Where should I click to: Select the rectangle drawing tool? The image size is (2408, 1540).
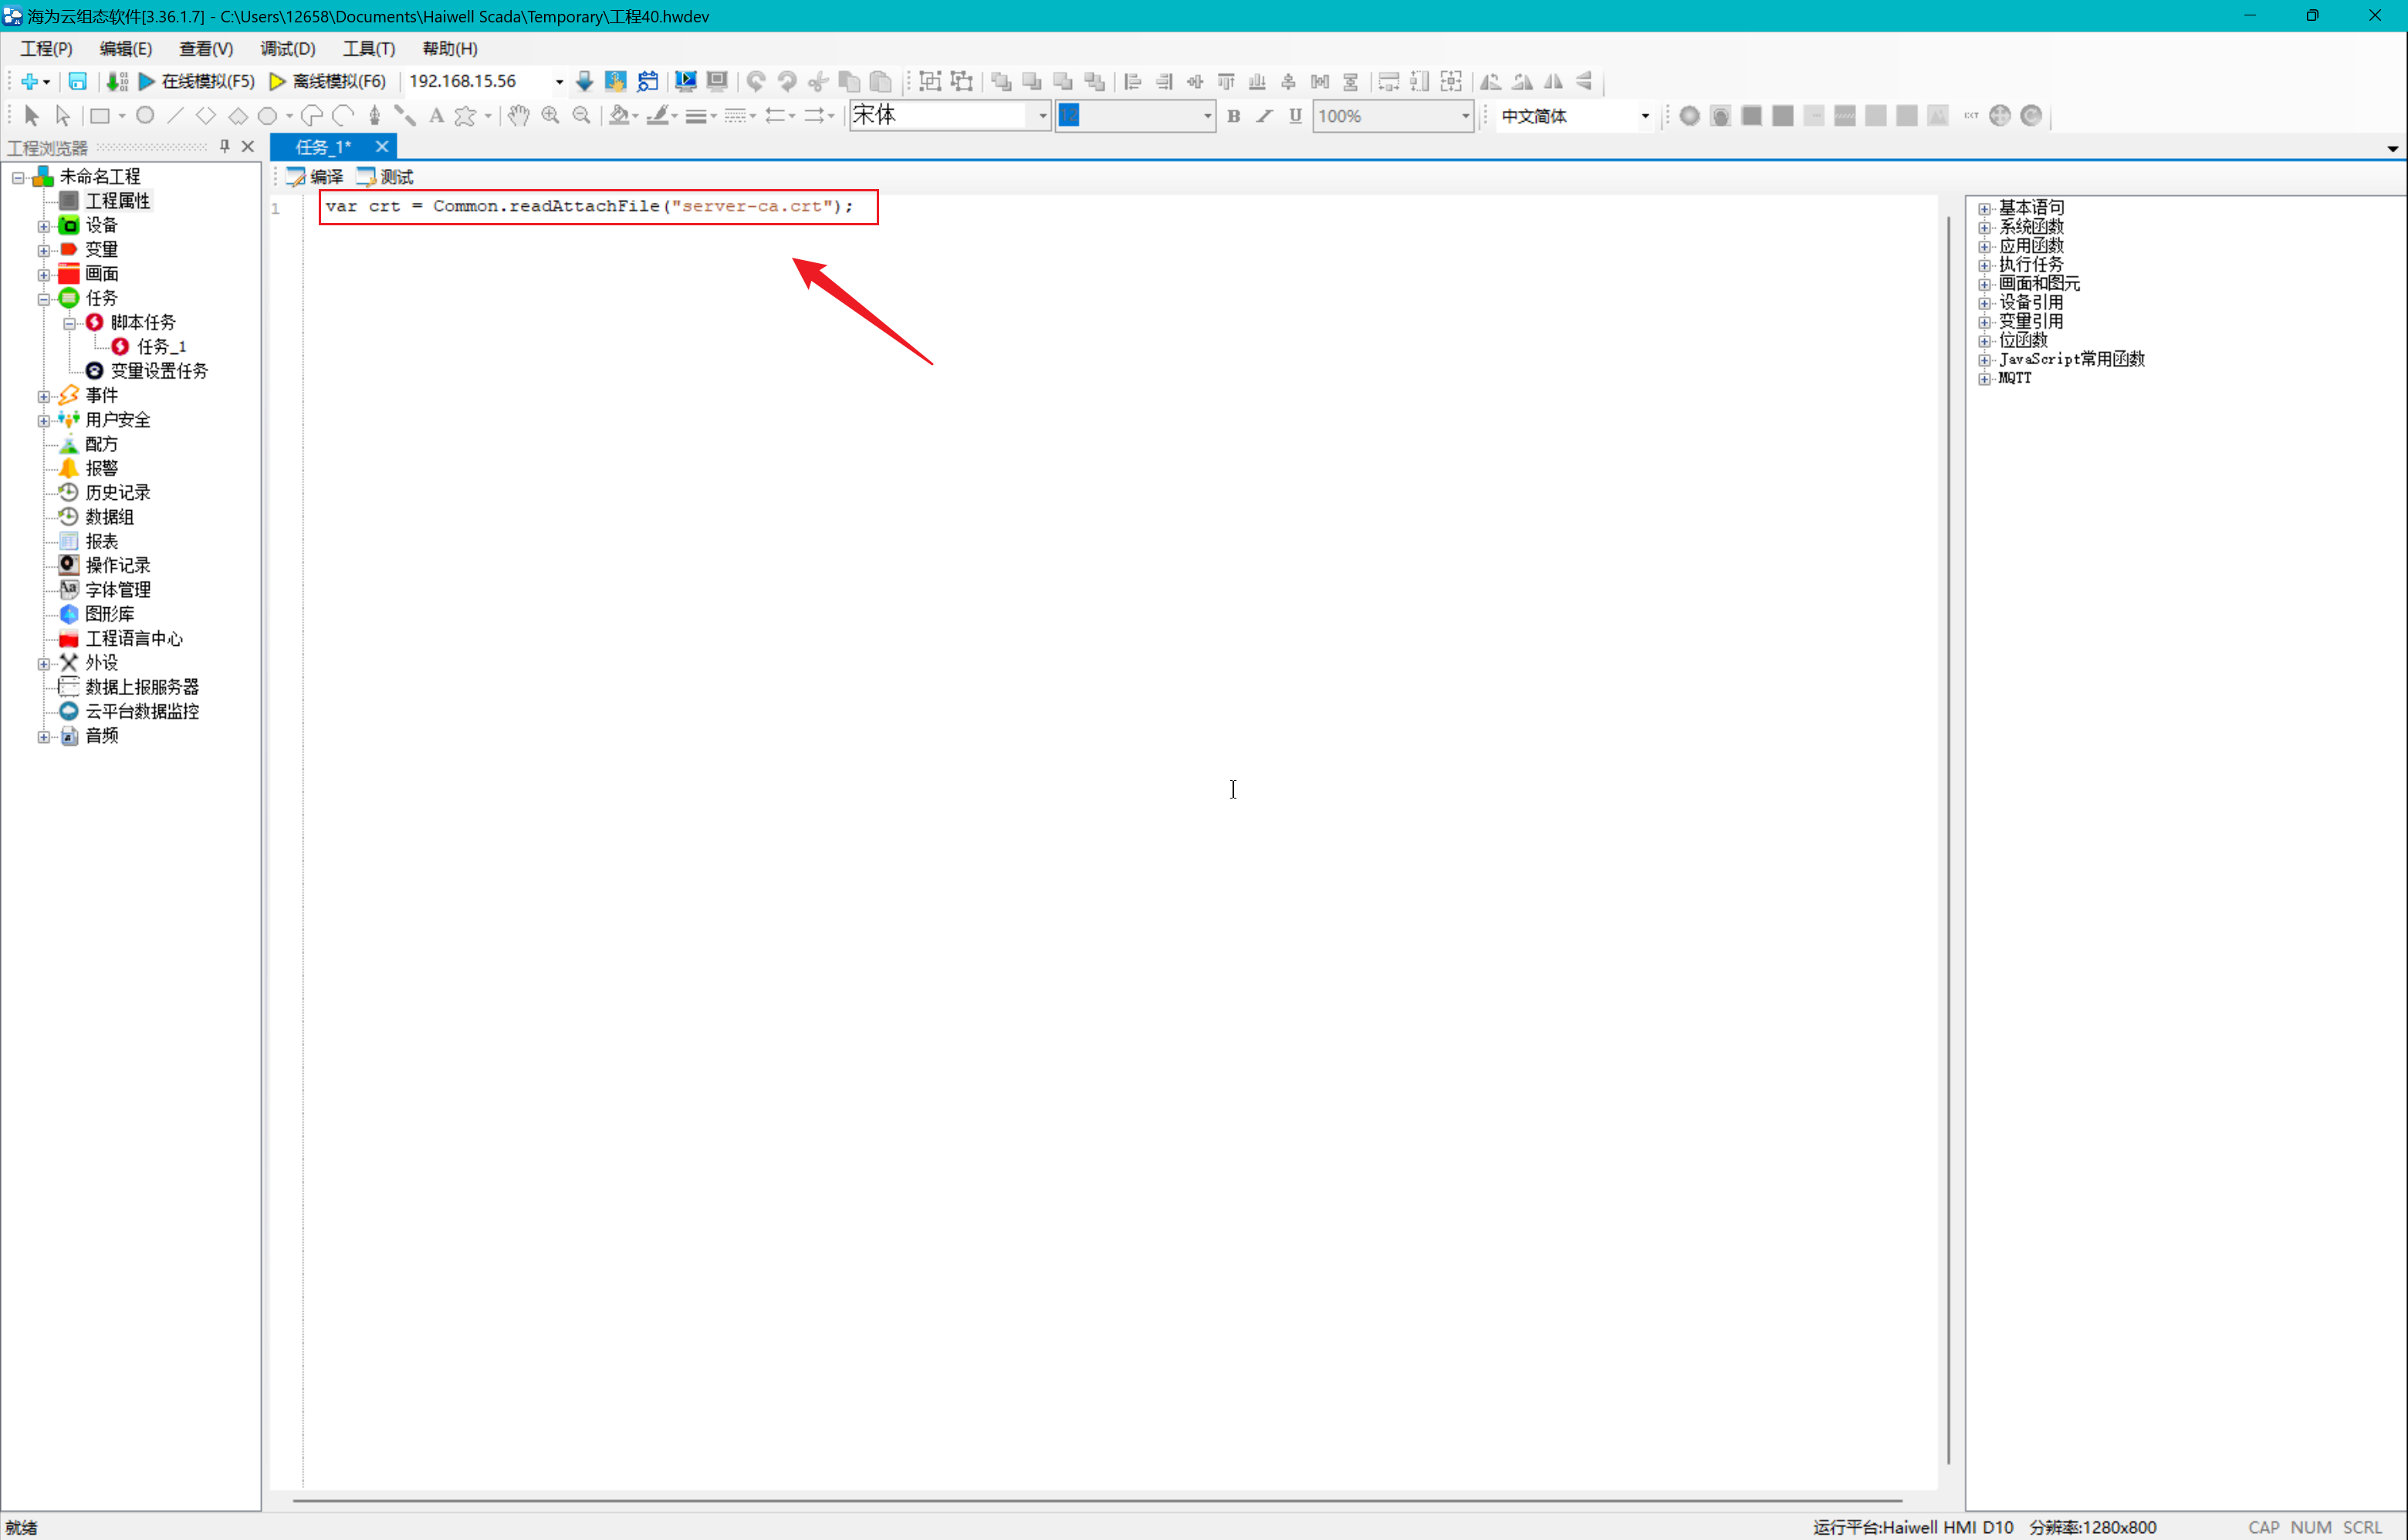tap(99, 116)
